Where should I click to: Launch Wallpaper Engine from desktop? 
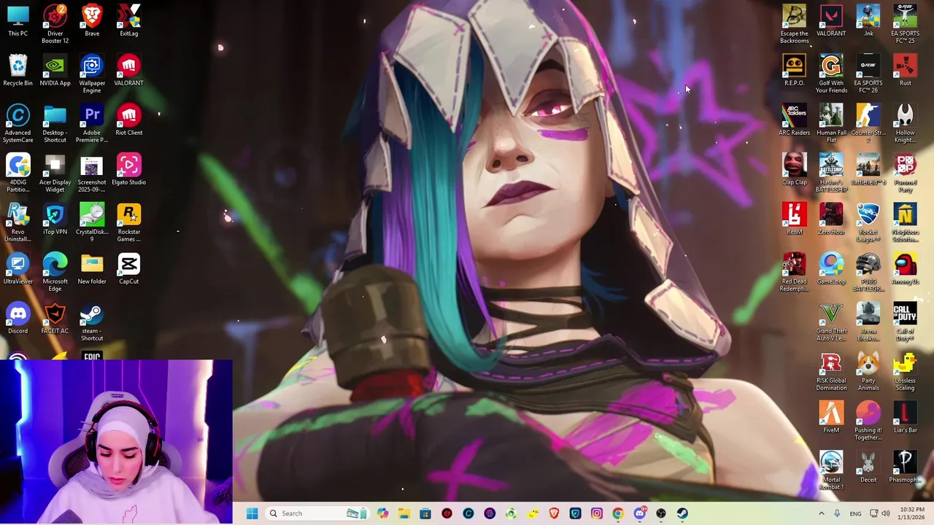(x=92, y=74)
